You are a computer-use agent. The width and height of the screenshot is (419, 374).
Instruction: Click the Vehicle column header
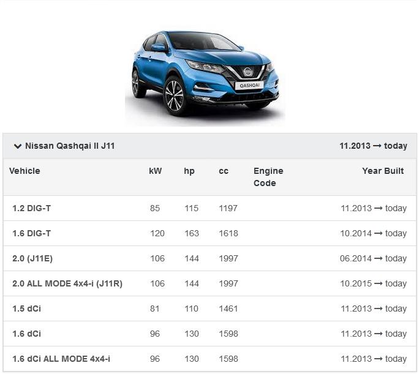pyautogui.click(x=25, y=171)
